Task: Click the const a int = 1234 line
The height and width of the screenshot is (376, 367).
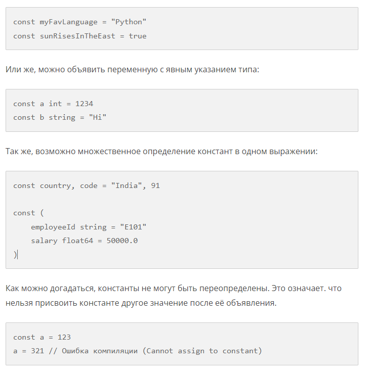Action: (x=53, y=104)
